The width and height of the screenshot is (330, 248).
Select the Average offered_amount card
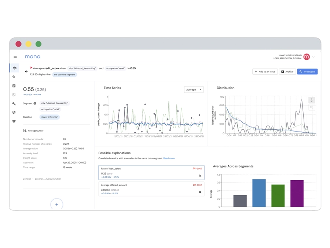(151, 189)
